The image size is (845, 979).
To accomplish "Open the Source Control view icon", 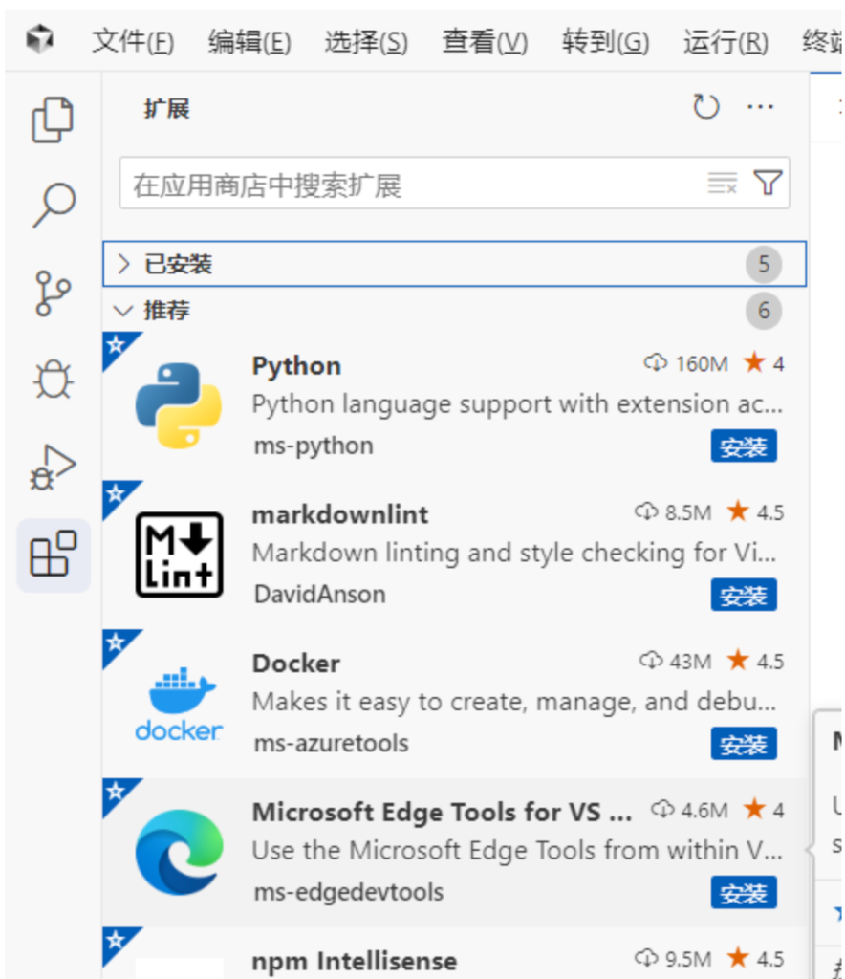I will click(x=53, y=294).
